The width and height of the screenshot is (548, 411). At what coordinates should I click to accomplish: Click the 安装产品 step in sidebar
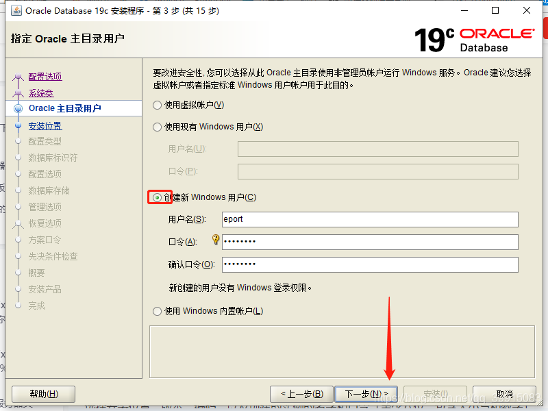45,289
